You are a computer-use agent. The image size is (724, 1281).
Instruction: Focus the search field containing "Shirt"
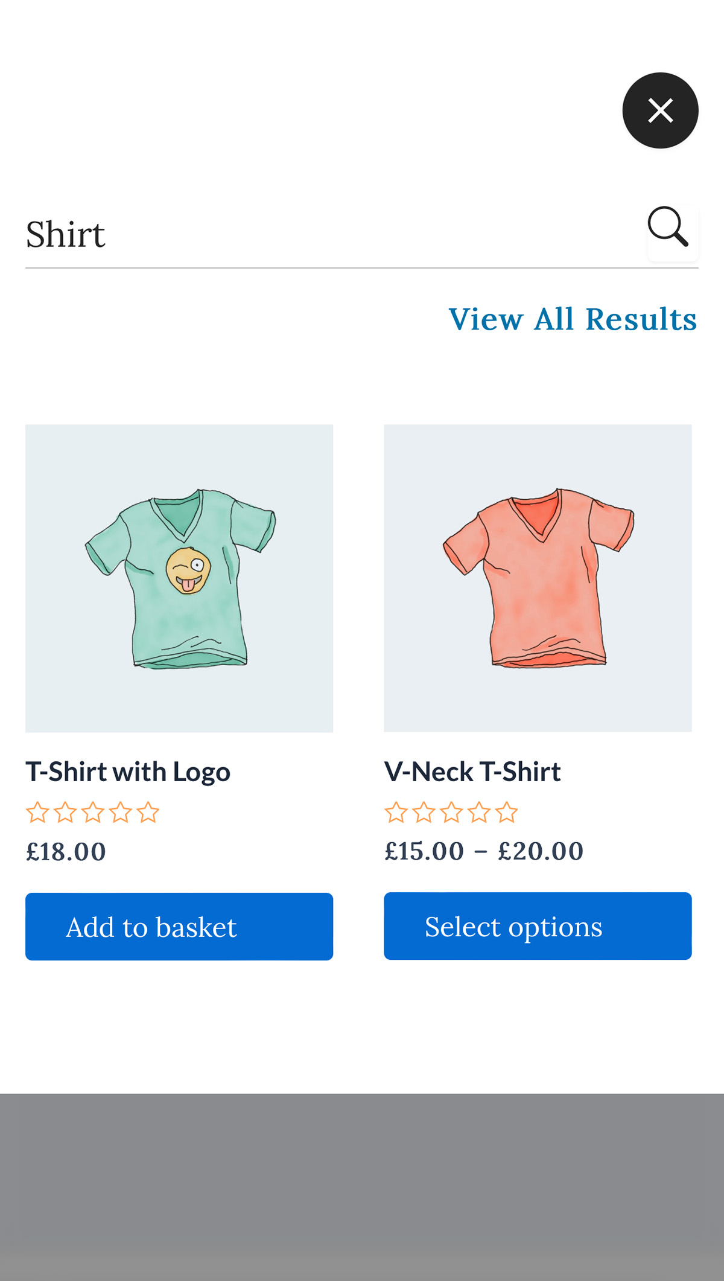click(326, 234)
